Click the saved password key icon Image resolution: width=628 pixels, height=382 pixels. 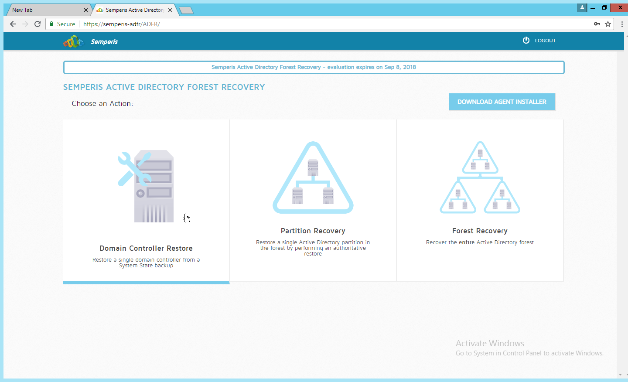pyautogui.click(x=597, y=24)
